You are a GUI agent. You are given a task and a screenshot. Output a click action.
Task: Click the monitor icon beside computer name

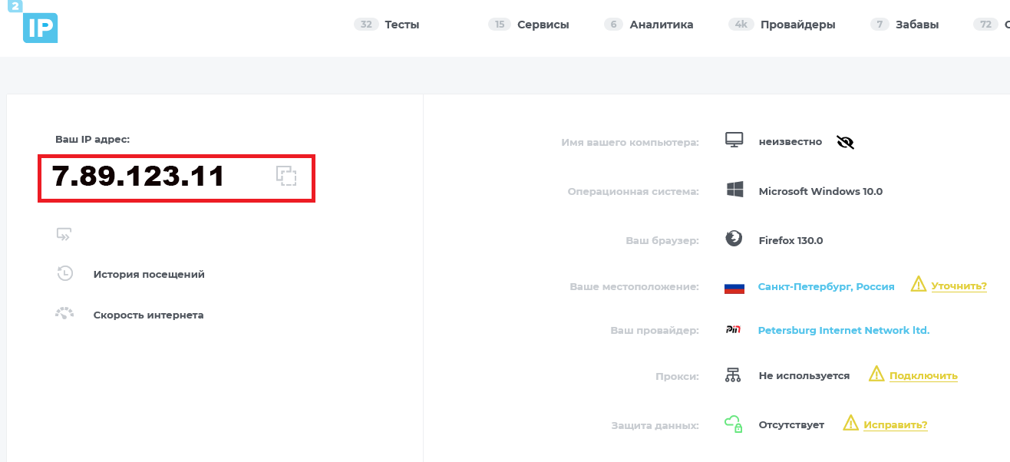[x=734, y=140]
